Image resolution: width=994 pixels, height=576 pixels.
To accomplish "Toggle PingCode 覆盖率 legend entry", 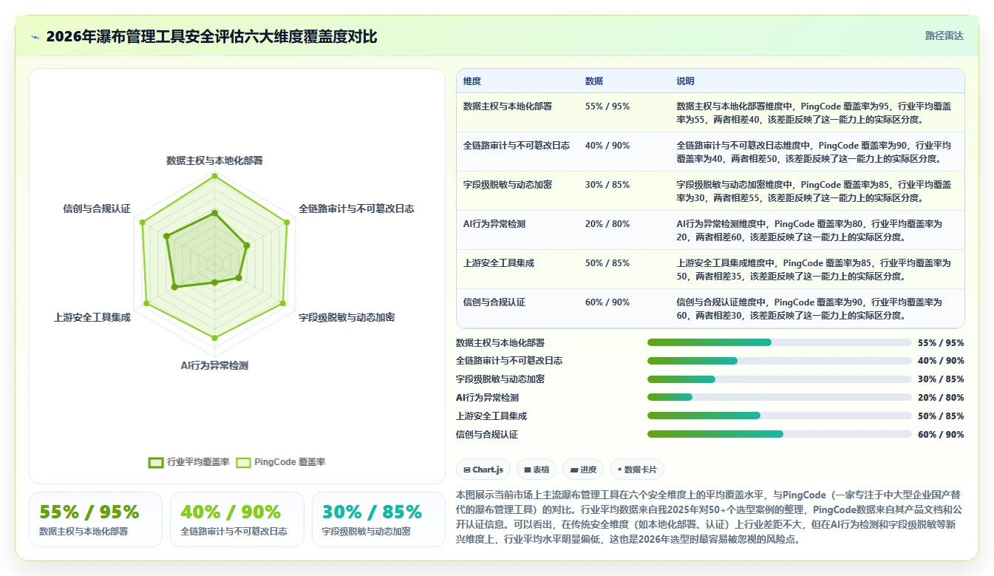I will 281,462.
